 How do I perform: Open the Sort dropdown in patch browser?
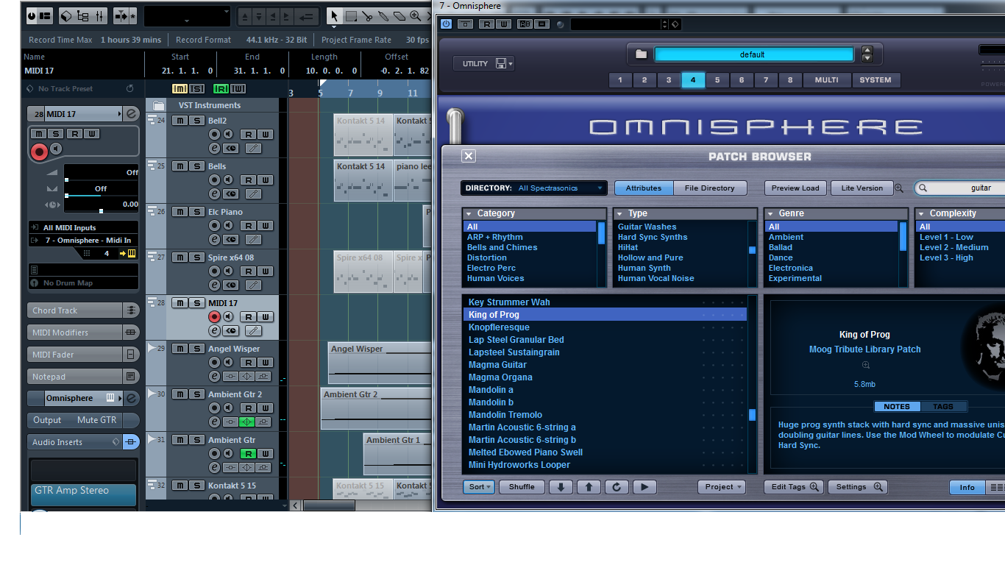click(x=478, y=487)
